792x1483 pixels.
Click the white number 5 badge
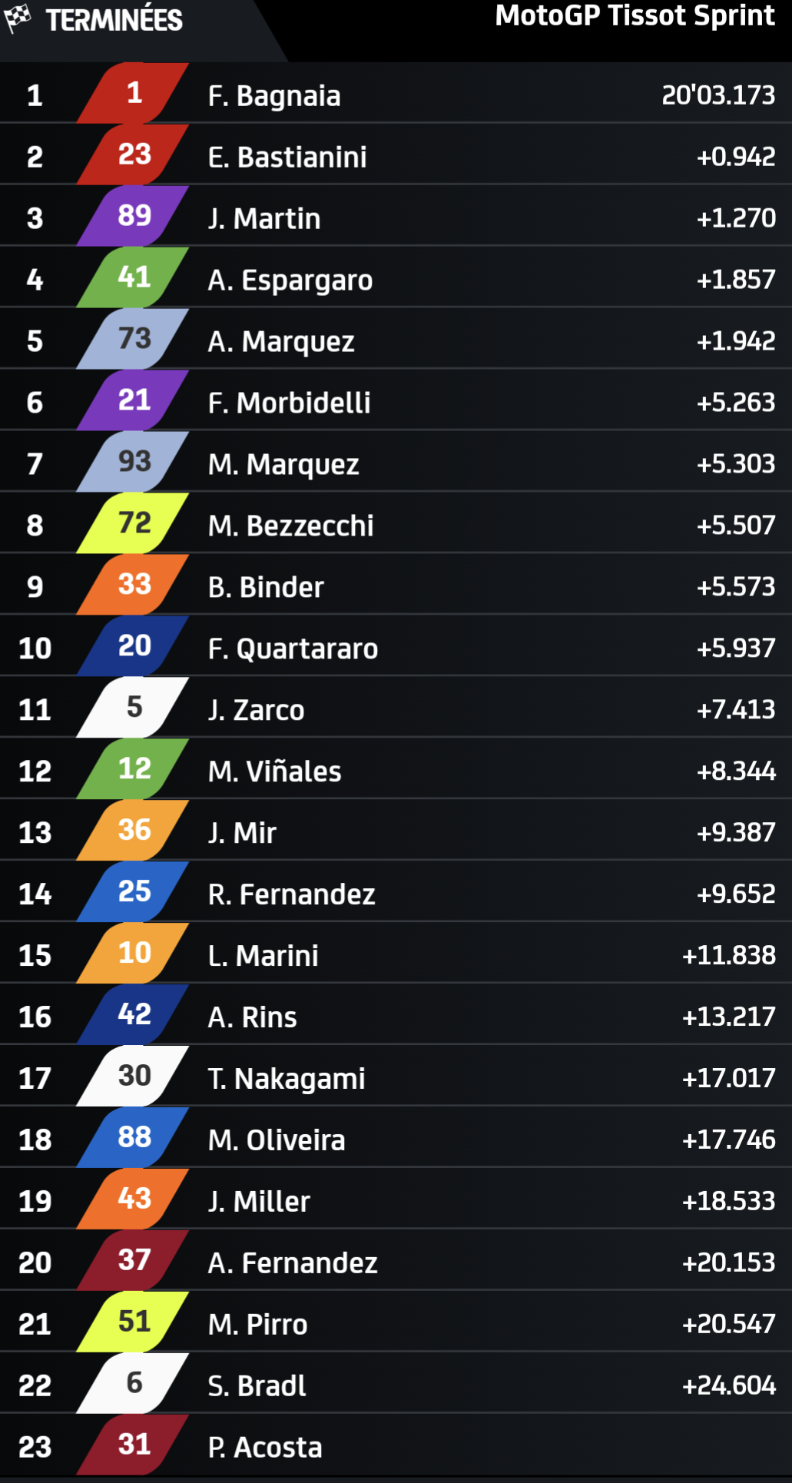134,708
